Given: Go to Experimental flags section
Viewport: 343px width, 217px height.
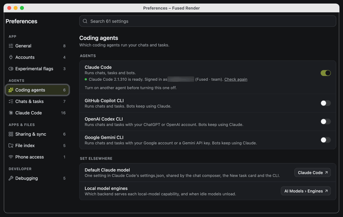Looking at the screenshot, I should coord(37,69).
